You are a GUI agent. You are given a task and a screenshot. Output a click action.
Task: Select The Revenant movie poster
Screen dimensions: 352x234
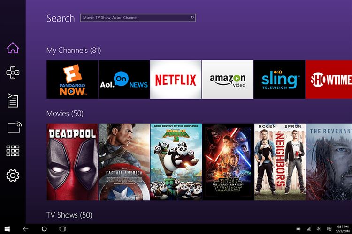[329, 162]
